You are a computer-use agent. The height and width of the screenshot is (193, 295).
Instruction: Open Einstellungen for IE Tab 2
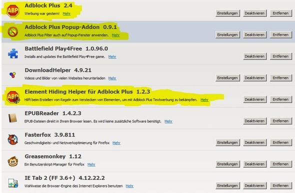pos(227,185)
